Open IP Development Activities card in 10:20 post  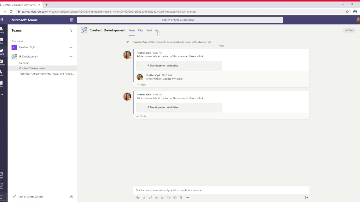[x=179, y=66]
